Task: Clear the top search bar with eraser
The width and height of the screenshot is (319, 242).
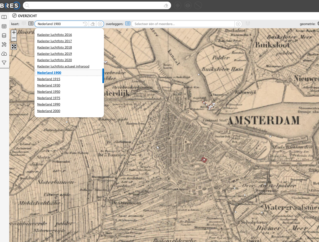Action: tap(166, 6)
